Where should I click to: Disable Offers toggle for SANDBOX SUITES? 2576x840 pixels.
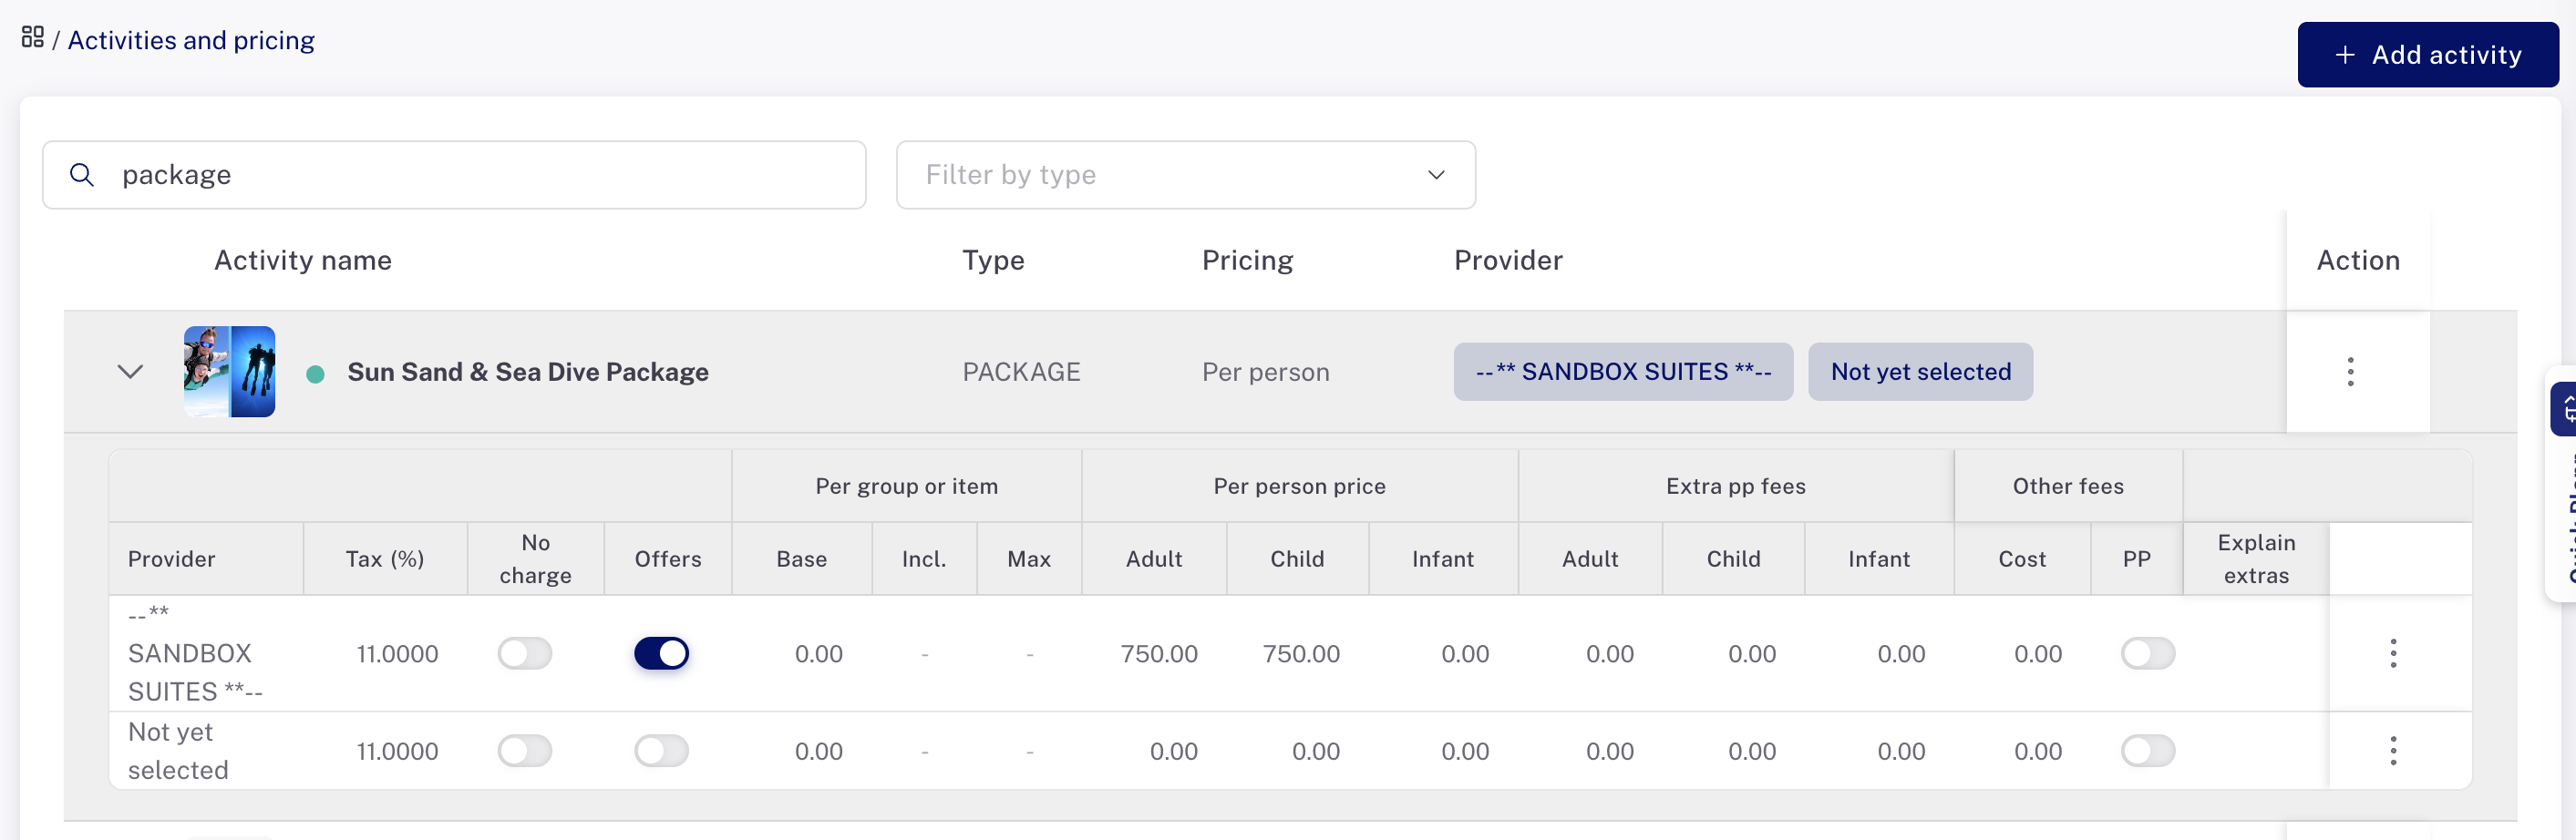[662, 653]
